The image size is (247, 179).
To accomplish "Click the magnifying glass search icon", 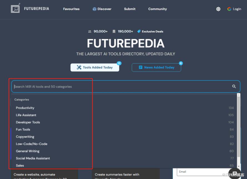I will click(x=234, y=87).
